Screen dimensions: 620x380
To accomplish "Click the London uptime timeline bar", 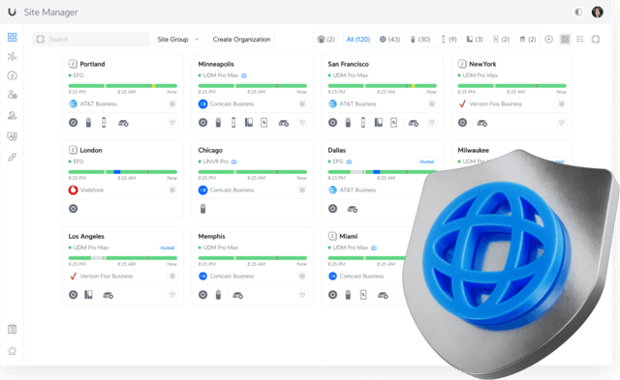I will pos(123,172).
